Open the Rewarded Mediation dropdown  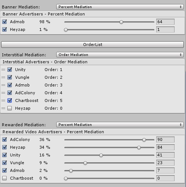(120, 125)
